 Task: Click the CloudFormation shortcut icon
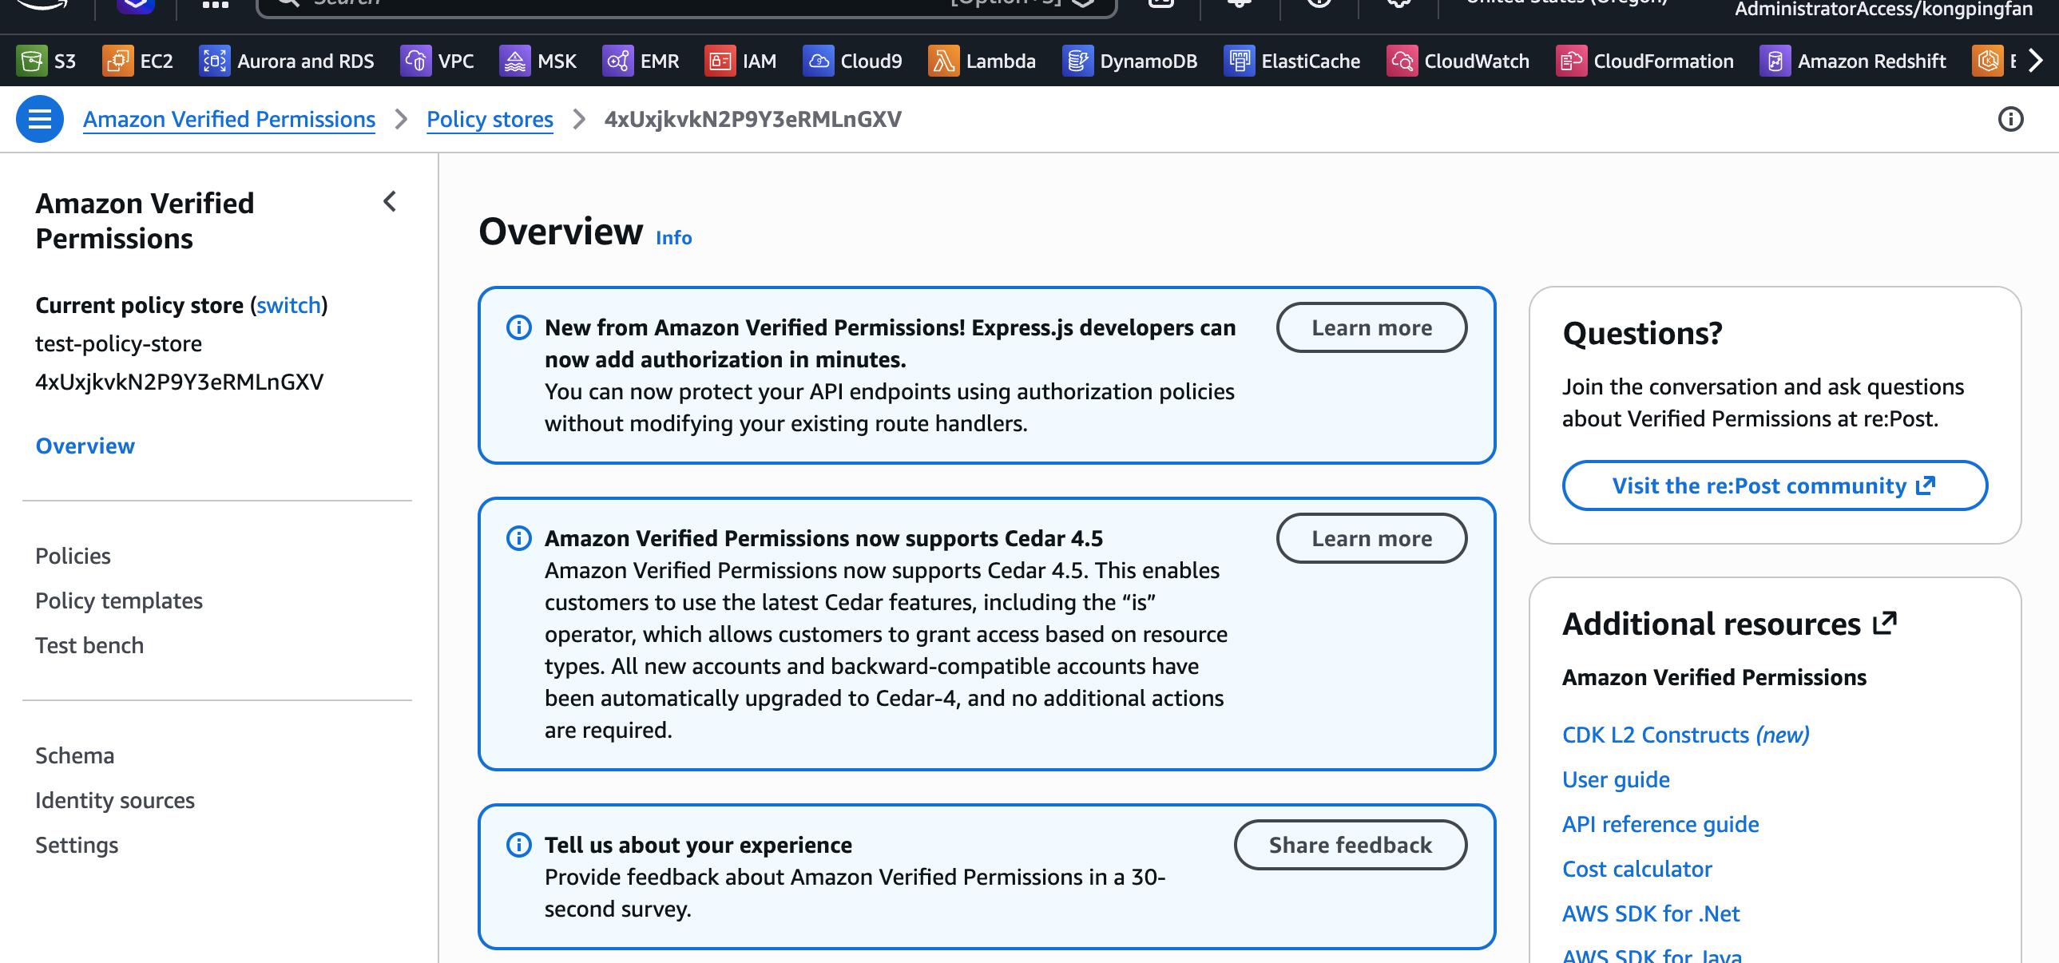click(x=1571, y=61)
